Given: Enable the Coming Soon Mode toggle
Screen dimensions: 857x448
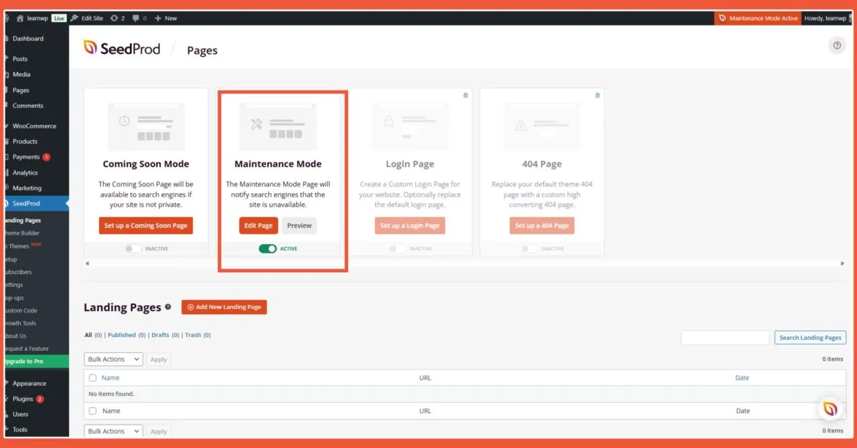Looking at the screenshot, I should 133,249.
